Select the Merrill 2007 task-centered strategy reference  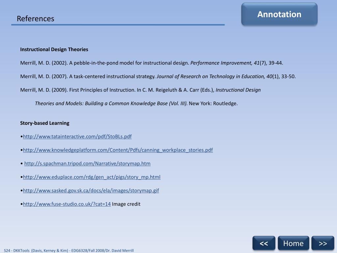coord(158,76)
